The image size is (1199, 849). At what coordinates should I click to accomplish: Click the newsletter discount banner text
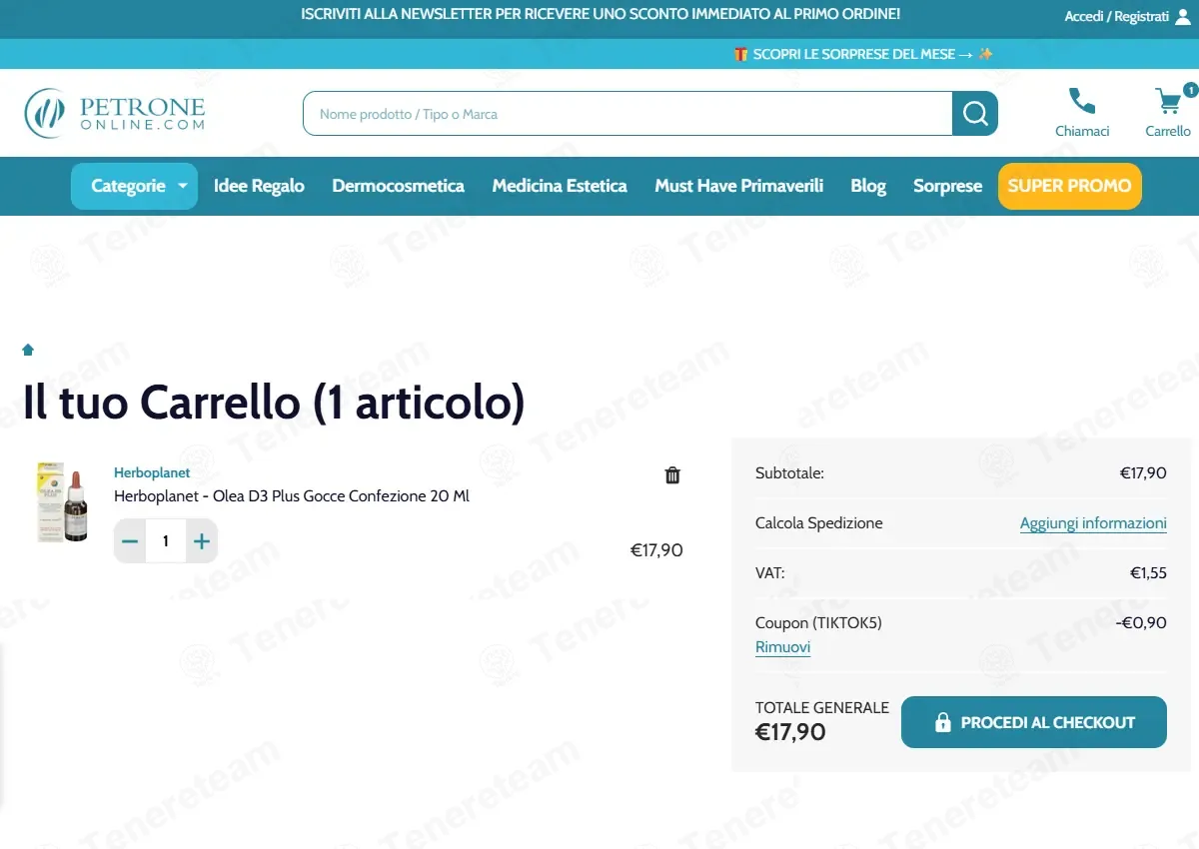(600, 14)
